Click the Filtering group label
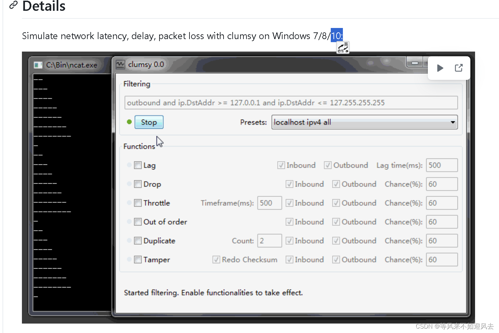 137,84
